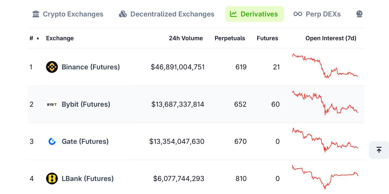This screenshot has height=194, width=389.
Task: Click Open Interest (7d) column header
Action: [331, 38]
